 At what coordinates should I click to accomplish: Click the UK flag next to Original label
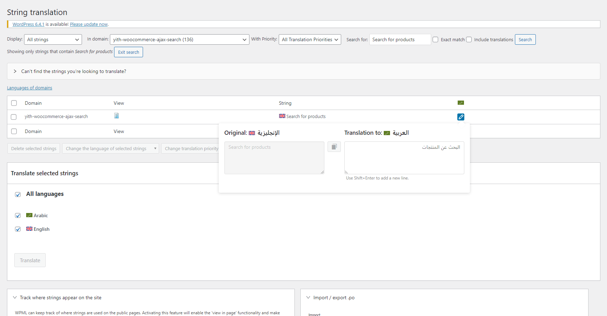coord(252,133)
